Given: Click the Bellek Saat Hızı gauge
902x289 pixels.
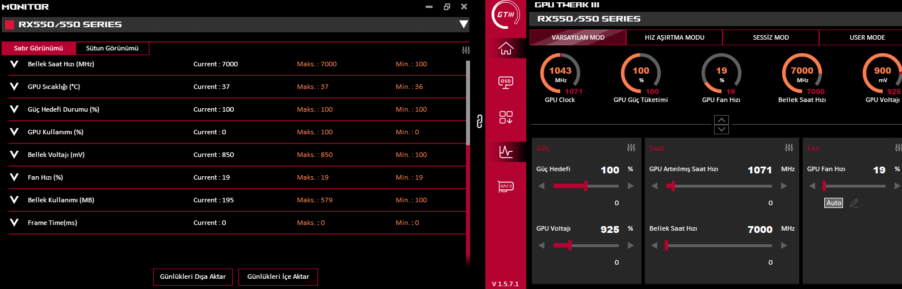Looking at the screenshot, I should pyautogui.click(x=802, y=74).
